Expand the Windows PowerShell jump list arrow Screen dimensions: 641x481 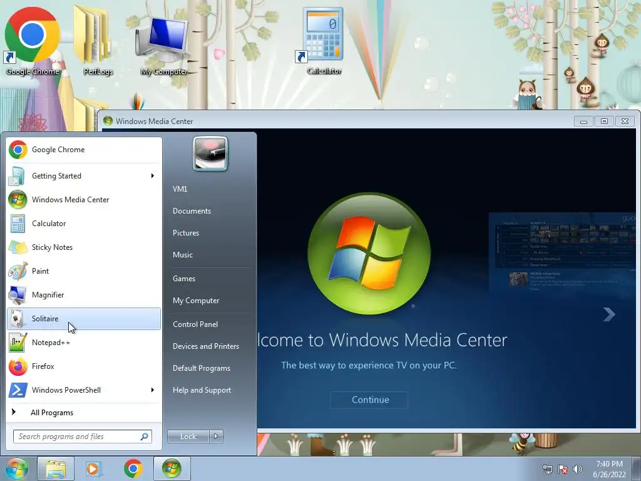pos(153,390)
